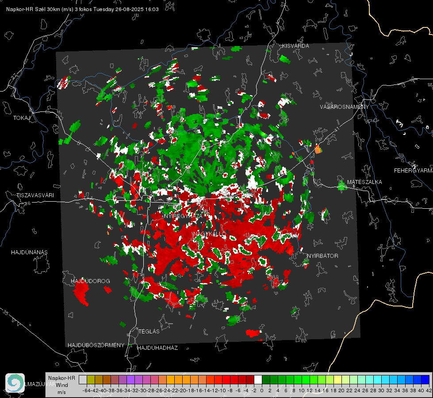Click the green echo patch left of MÁTÉSZALKA
This screenshot has width=433, height=398.
tap(342, 186)
